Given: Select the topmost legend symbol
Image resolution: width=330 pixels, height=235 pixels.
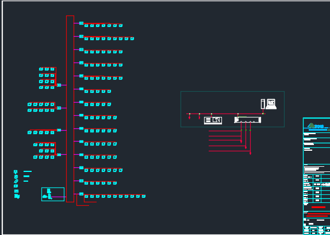Looking at the screenshot, I should [x=16, y=172].
